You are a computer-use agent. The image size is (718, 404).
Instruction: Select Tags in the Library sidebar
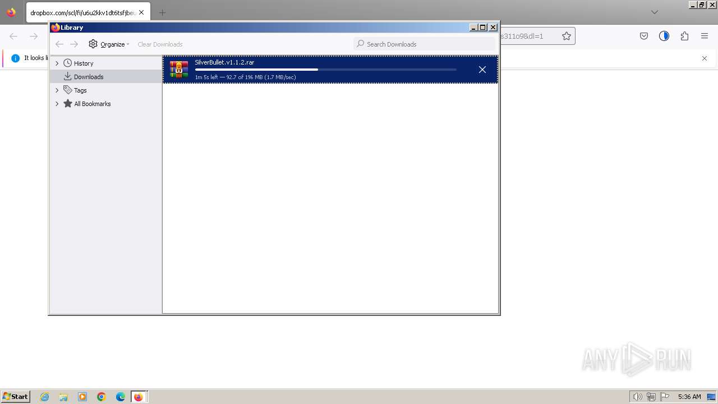[80, 90]
